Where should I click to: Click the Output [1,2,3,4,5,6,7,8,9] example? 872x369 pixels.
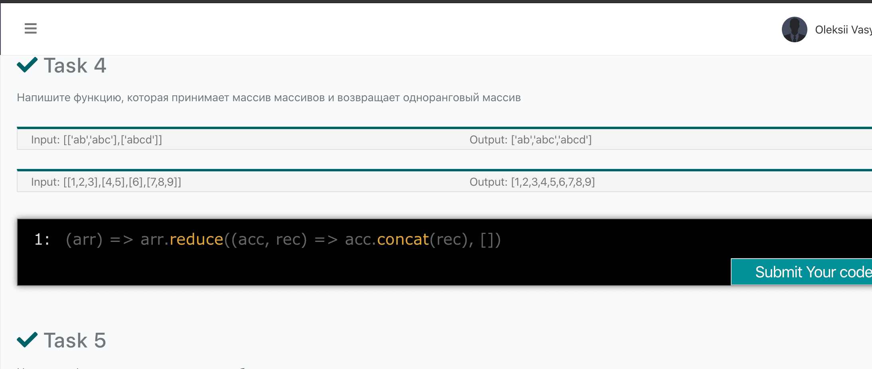(532, 182)
